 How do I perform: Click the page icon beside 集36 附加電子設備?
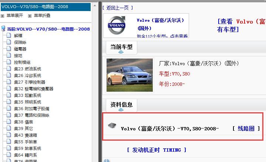coord(9,109)
